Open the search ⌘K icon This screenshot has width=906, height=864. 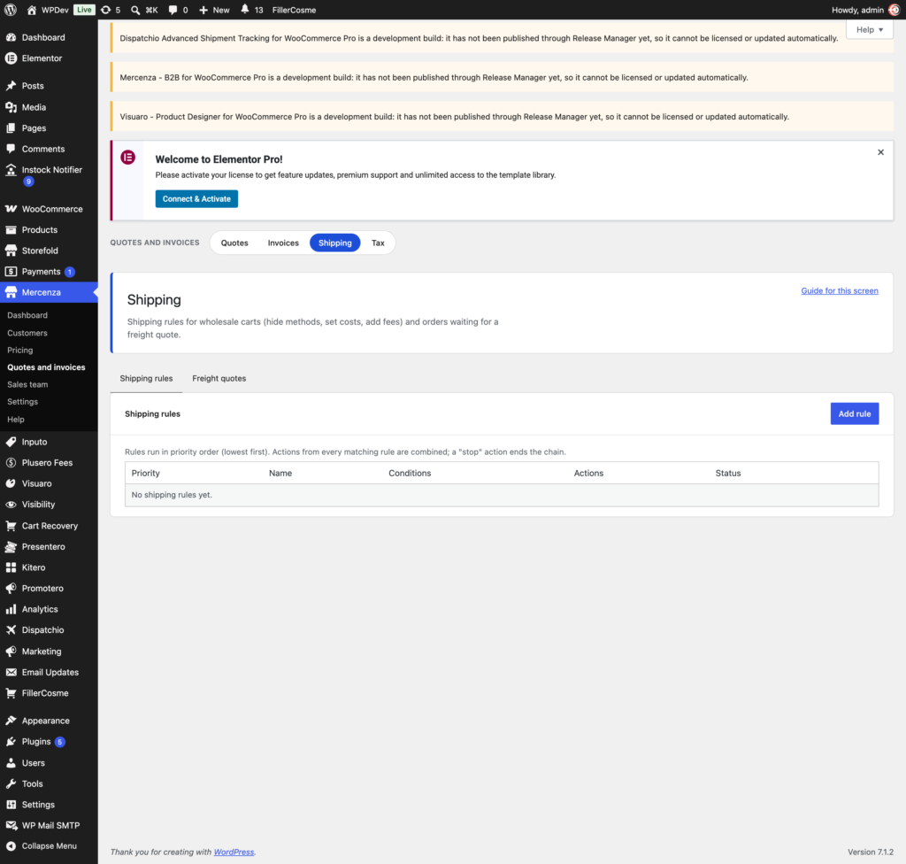[135, 10]
